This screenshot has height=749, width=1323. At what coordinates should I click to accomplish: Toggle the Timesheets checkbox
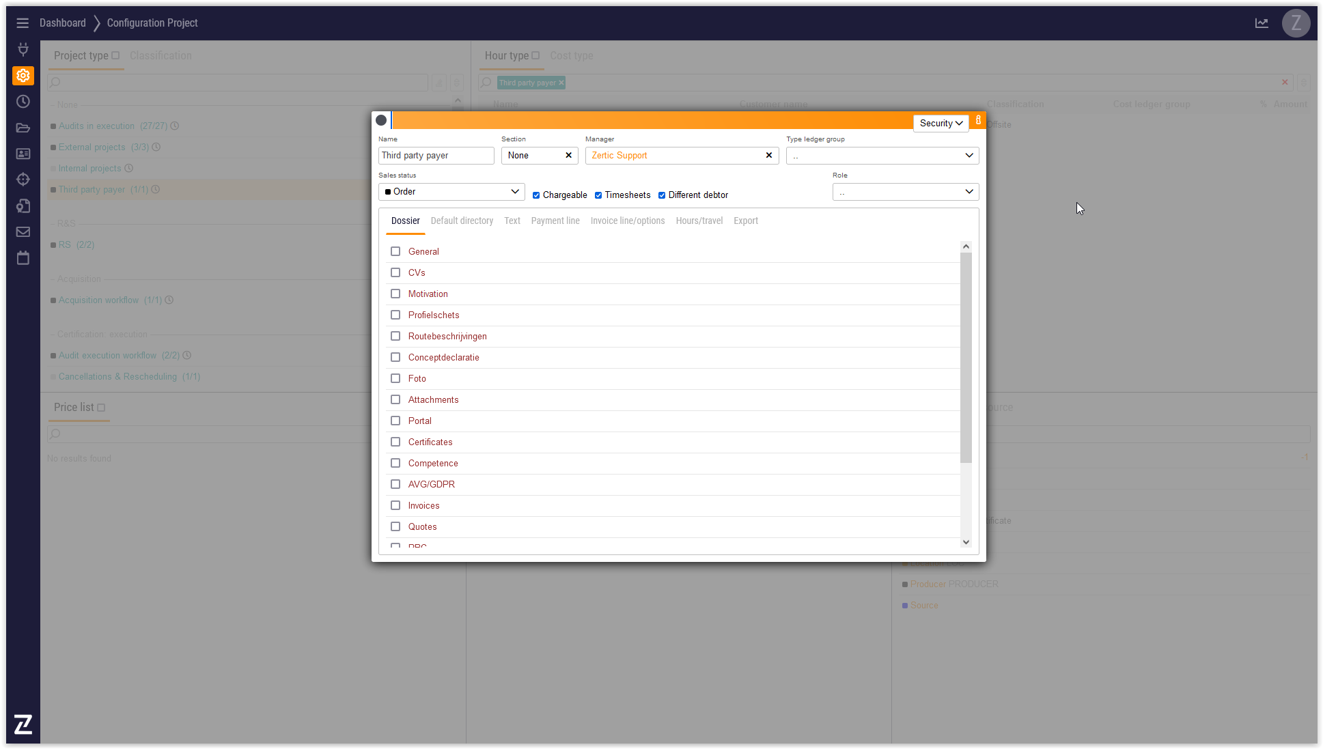click(x=598, y=195)
